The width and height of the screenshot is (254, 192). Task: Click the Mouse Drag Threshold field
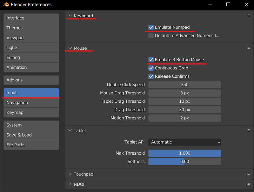coord(185,93)
